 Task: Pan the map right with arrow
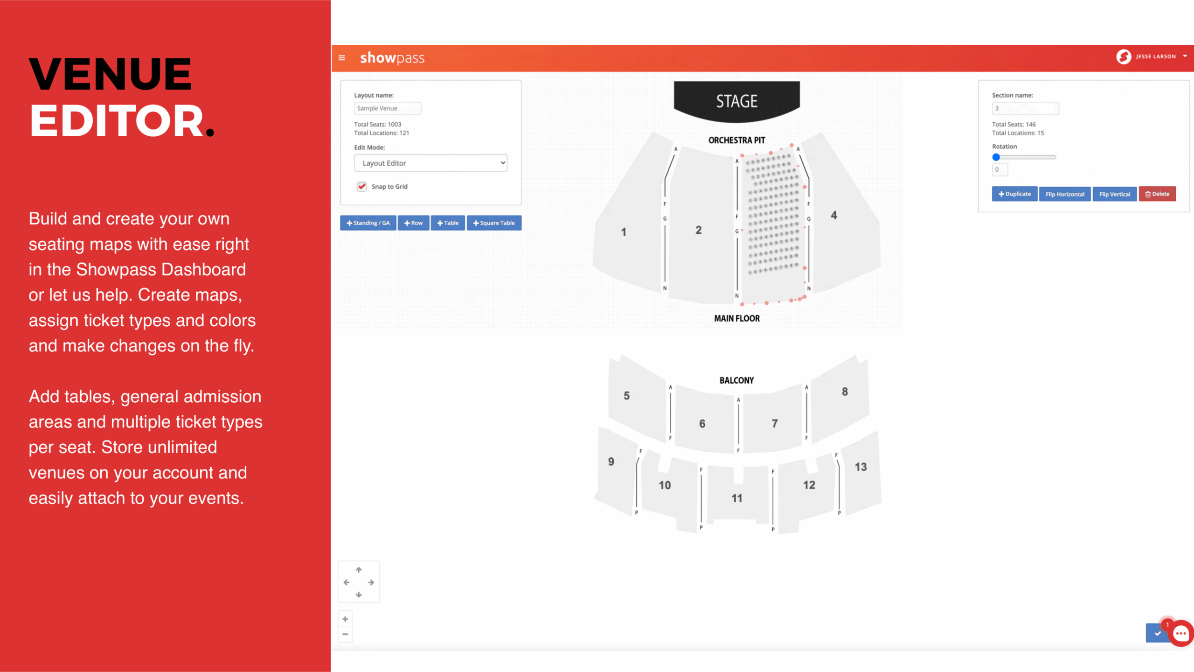371,582
